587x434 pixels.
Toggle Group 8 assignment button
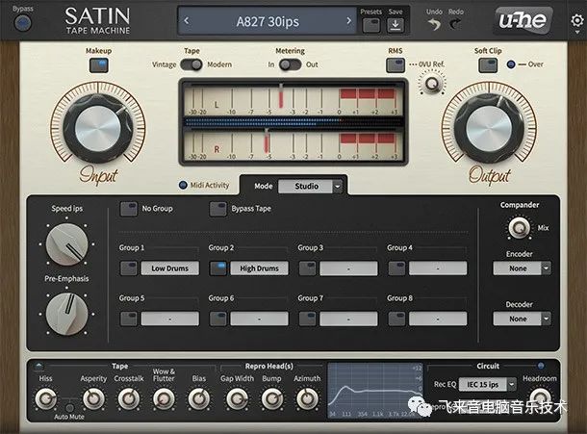coord(396,319)
